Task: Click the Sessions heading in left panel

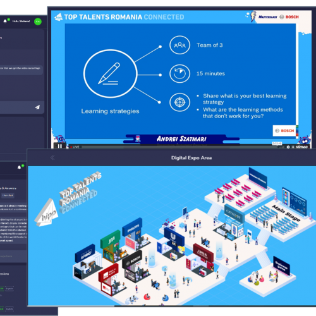Action: pos(4,274)
